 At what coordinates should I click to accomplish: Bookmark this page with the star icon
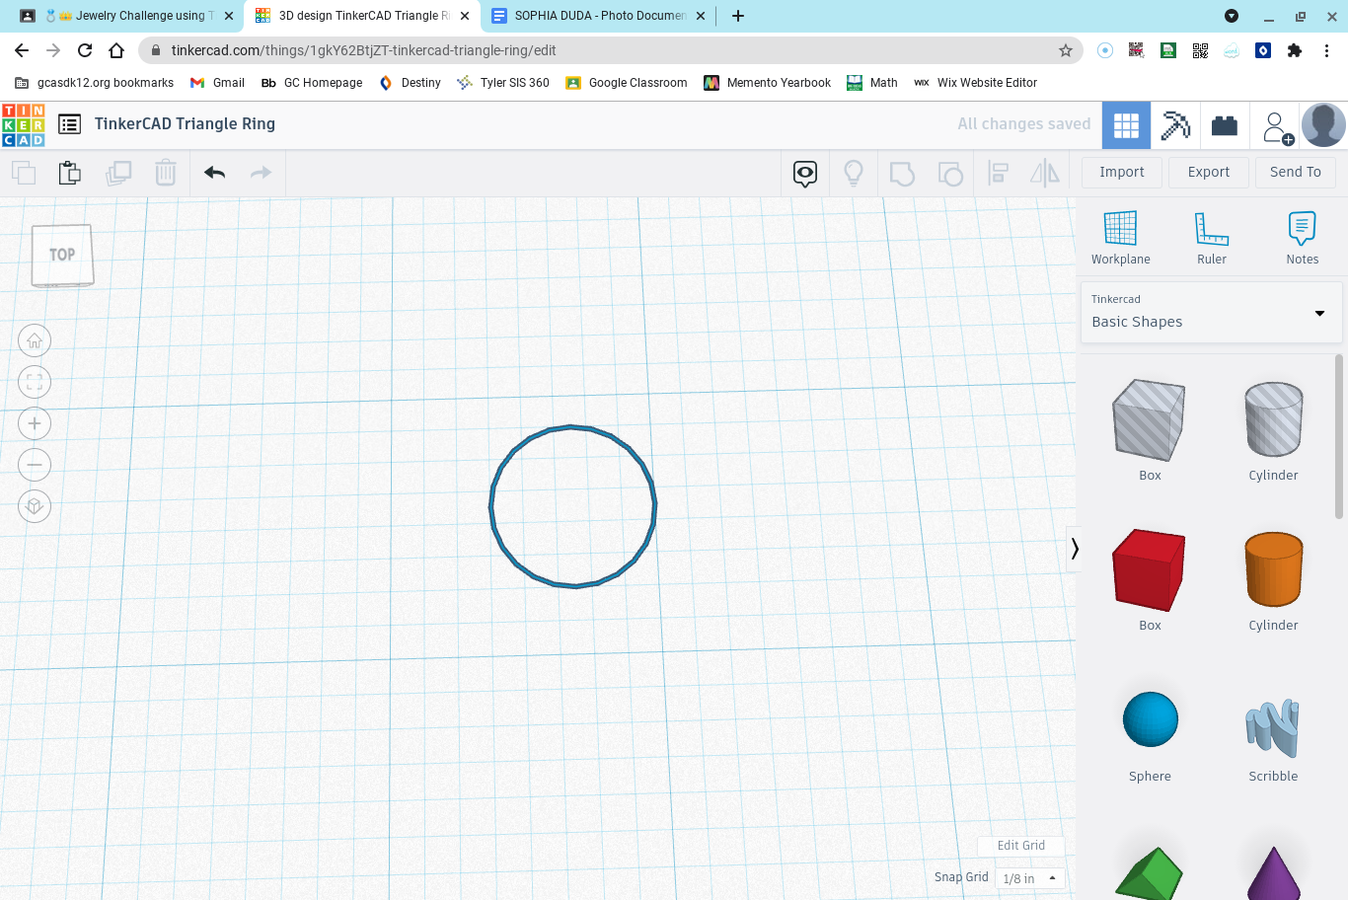1066,50
